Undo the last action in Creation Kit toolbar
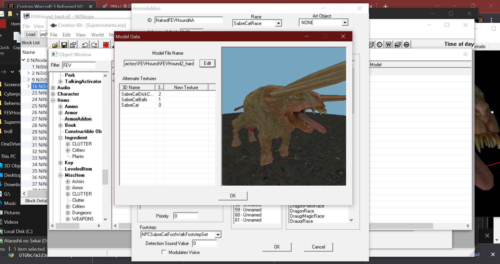 85,45
